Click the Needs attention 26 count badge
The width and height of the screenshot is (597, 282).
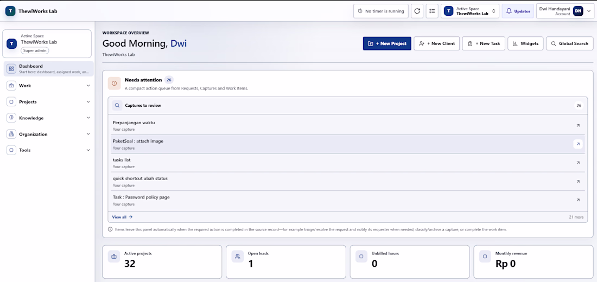point(169,80)
